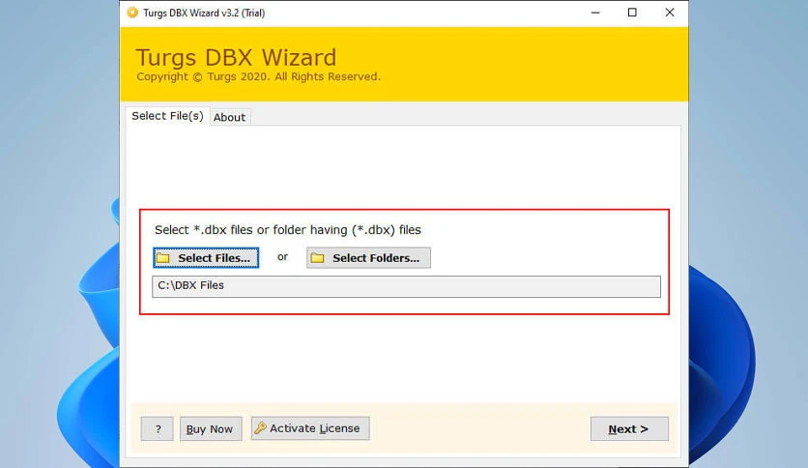Click the Select Files... button
The image size is (808, 468).
click(x=206, y=258)
